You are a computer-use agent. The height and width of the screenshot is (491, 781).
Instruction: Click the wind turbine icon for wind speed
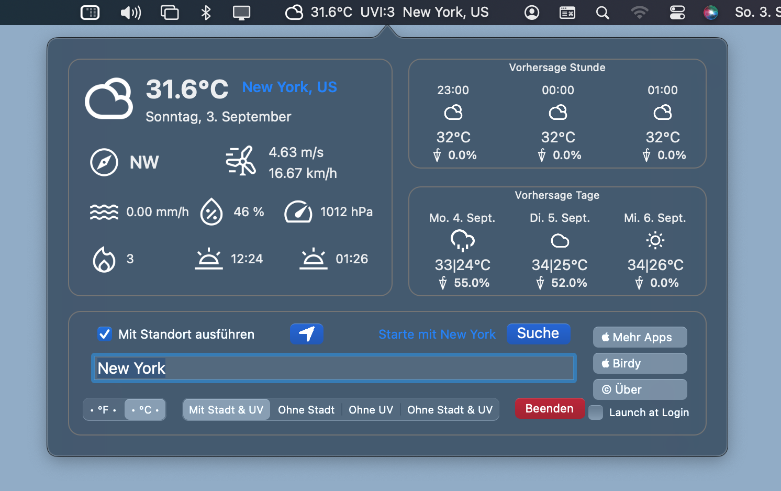(241, 161)
